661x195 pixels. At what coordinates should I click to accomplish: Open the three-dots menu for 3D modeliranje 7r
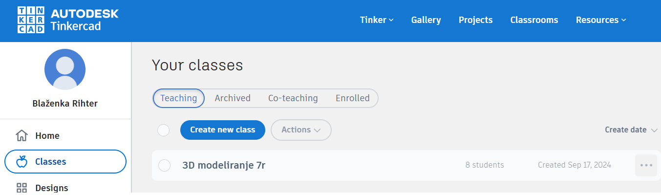(646, 165)
